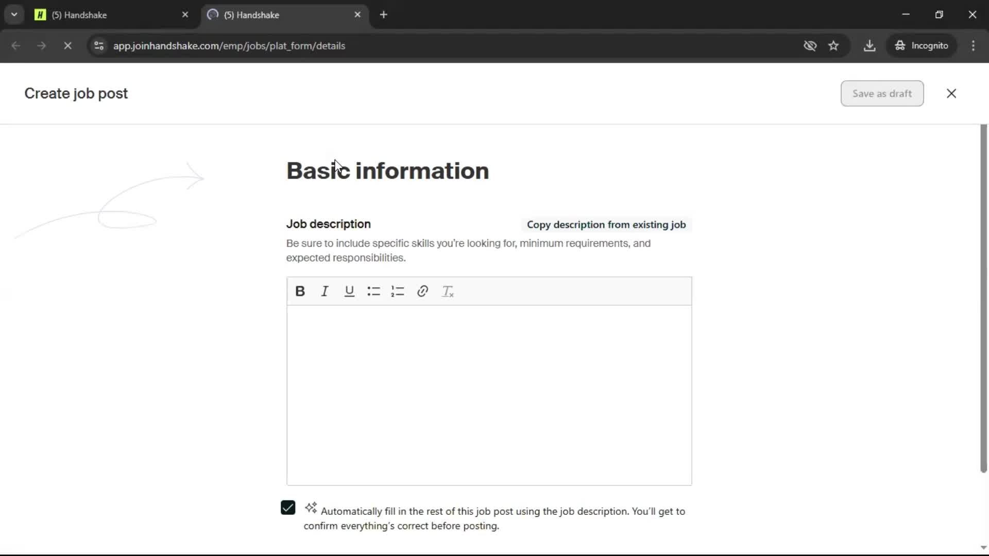Viewport: 989px width, 556px height.
Task: Bookmark this page with the star icon
Action: pyautogui.click(x=833, y=46)
